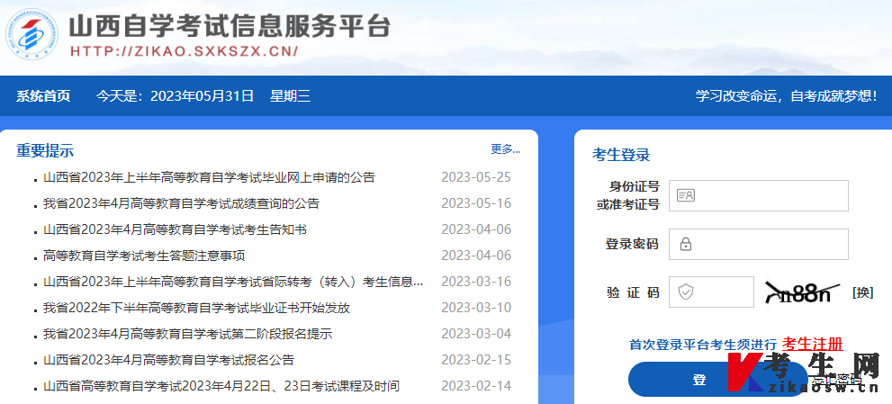Click the date 2023-03-04 in the notice list
Image resolution: width=892 pixels, height=404 pixels.
coord(476,334)
